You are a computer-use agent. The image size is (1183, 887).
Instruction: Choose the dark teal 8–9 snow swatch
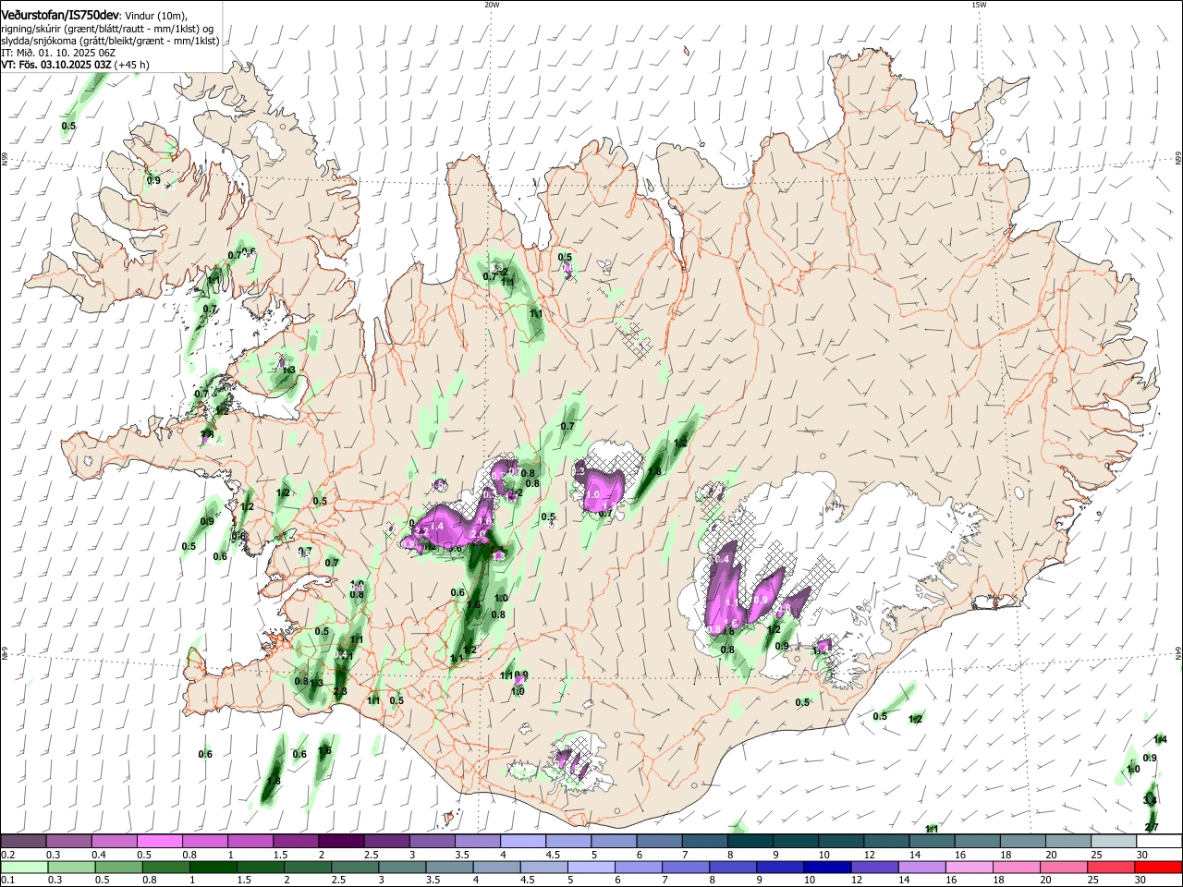(x=749, y=841)
